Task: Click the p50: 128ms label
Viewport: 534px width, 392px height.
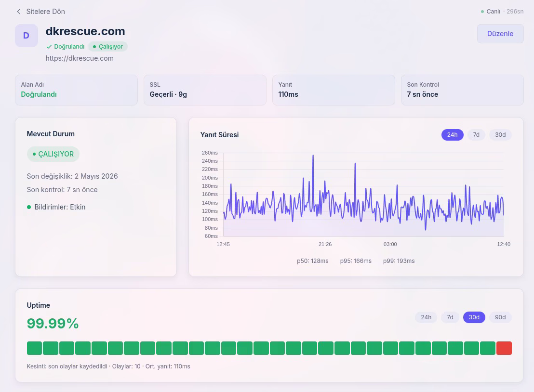Action: pyautogui.click(x=313, y=261)
